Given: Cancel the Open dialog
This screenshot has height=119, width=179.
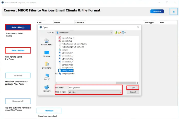Looking at the screenshot, I should click(x=133, y=92).
